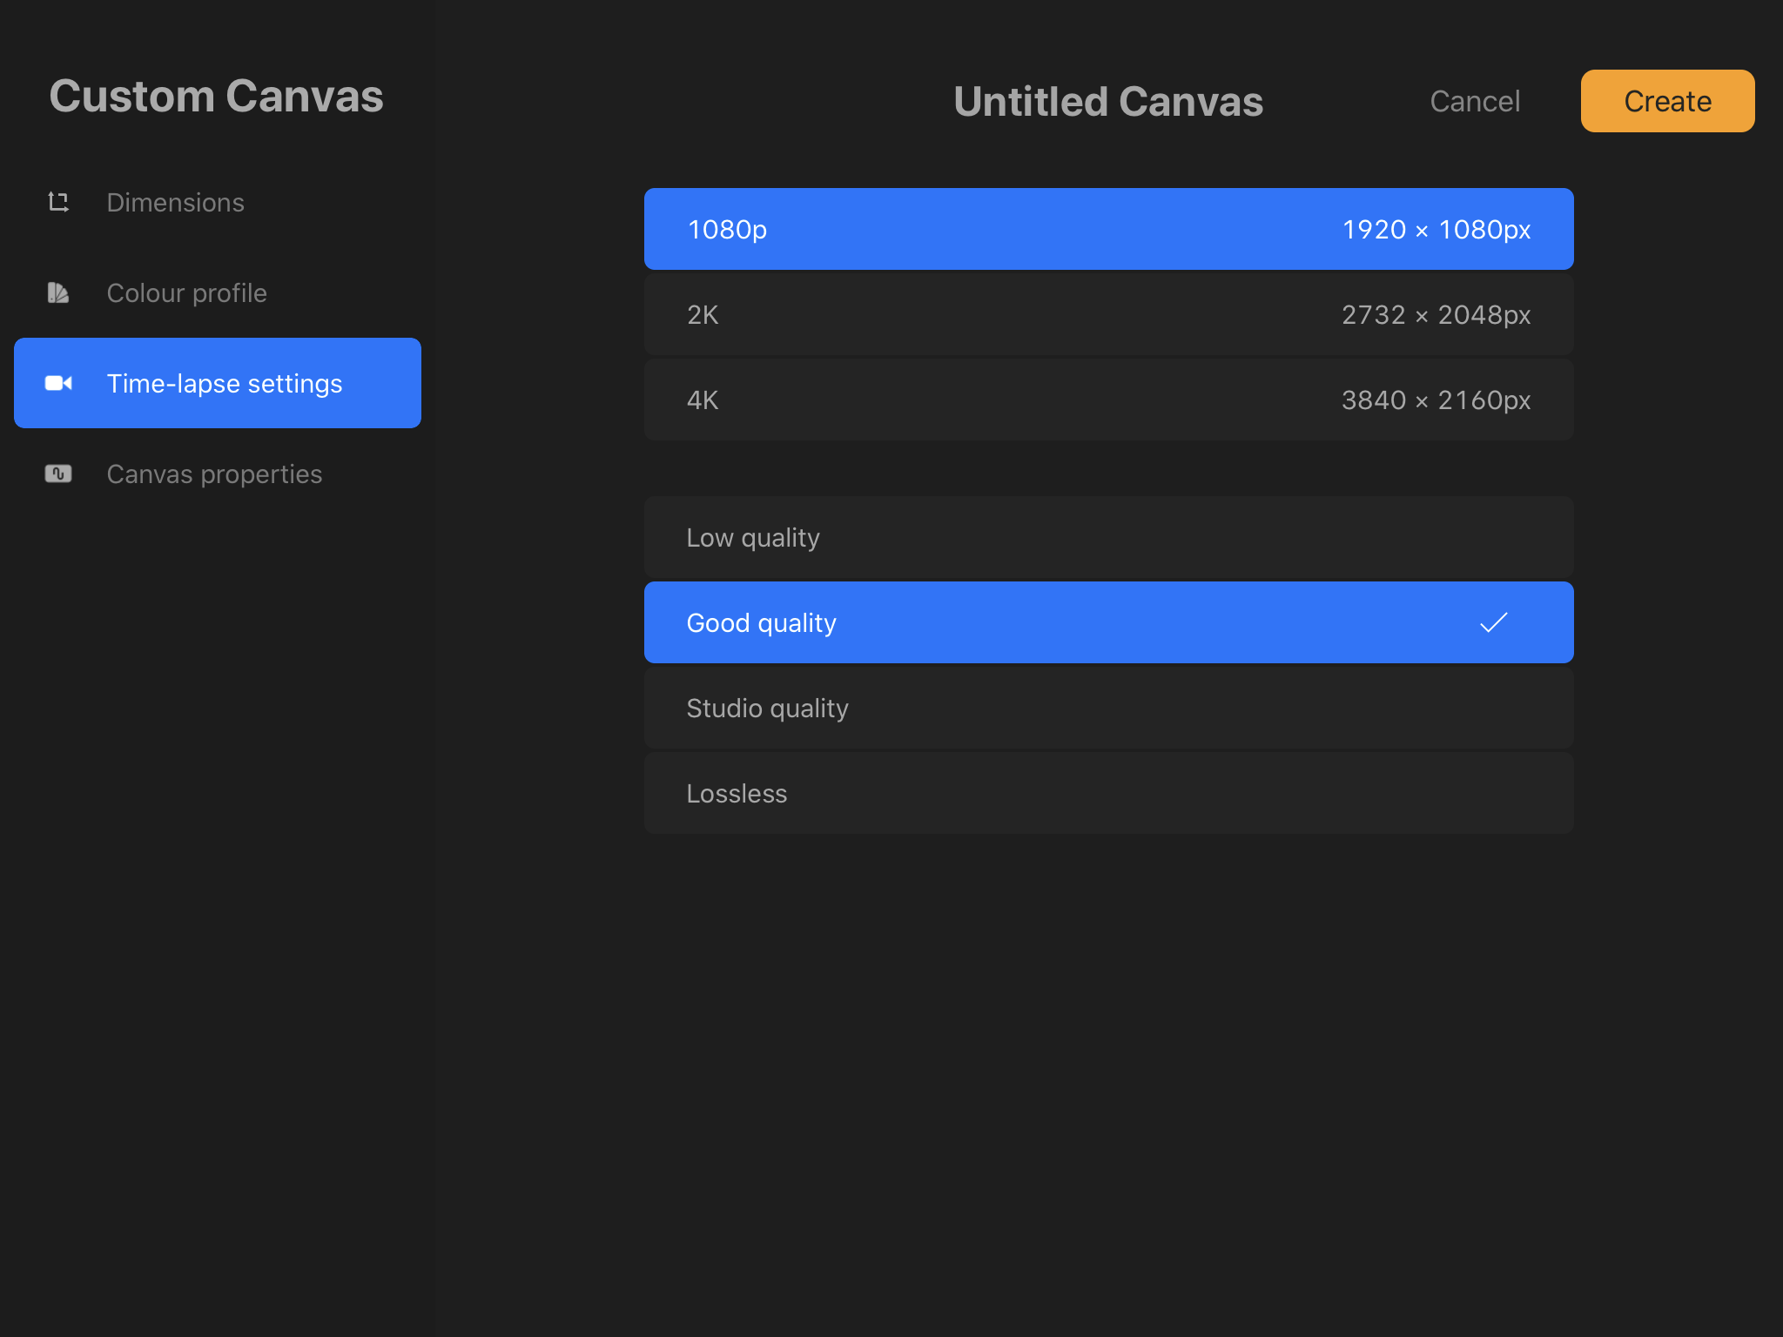Click the Dimensions crop icon
Image resolution: width=1783 pixels, height=1337 pixels.
coord(58,202)
